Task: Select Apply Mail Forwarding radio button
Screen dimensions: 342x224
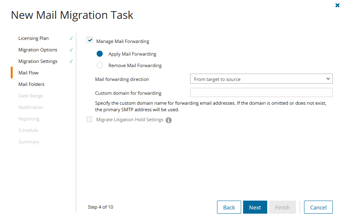Action: pyautogui.click(x=100, y=54)
